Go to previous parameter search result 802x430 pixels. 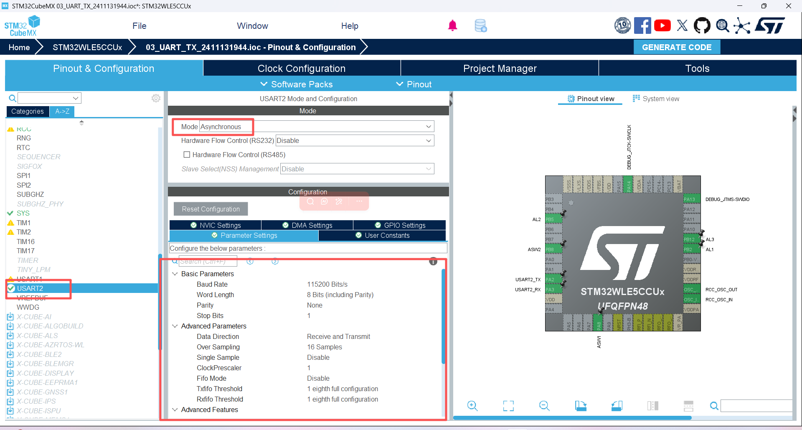click(x=250, y=261)
